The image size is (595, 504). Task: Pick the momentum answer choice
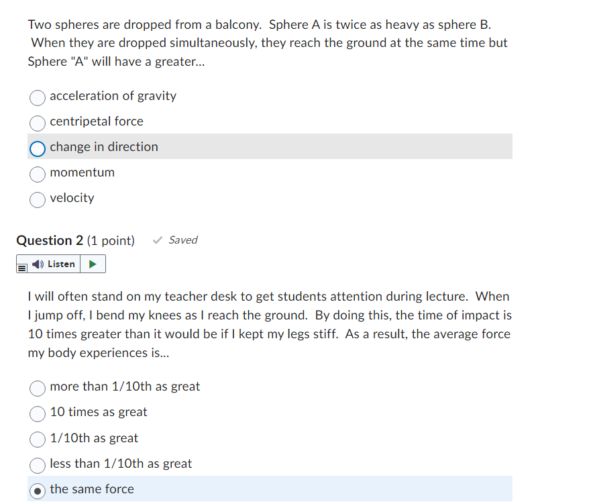coord(37,174)
